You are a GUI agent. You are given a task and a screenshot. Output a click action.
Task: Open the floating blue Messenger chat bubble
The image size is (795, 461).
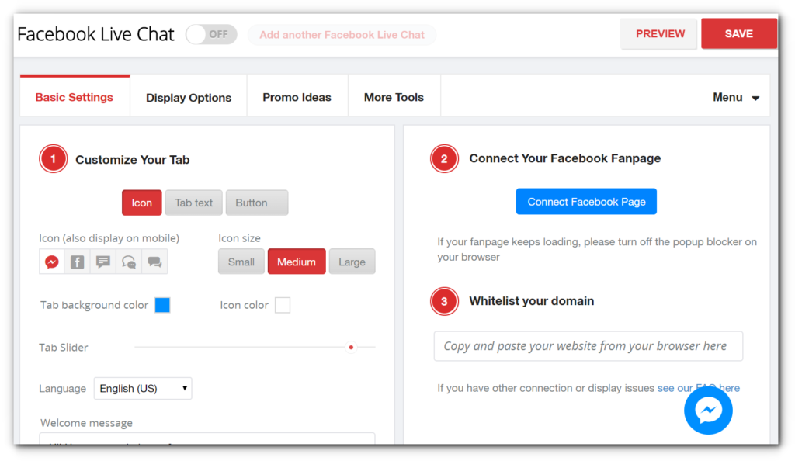click(708, 411)
